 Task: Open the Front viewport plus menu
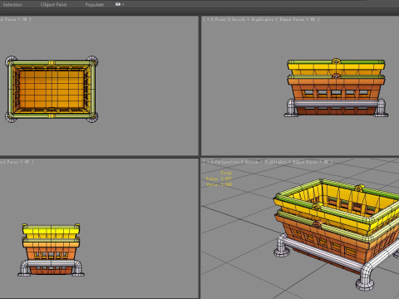208,19
